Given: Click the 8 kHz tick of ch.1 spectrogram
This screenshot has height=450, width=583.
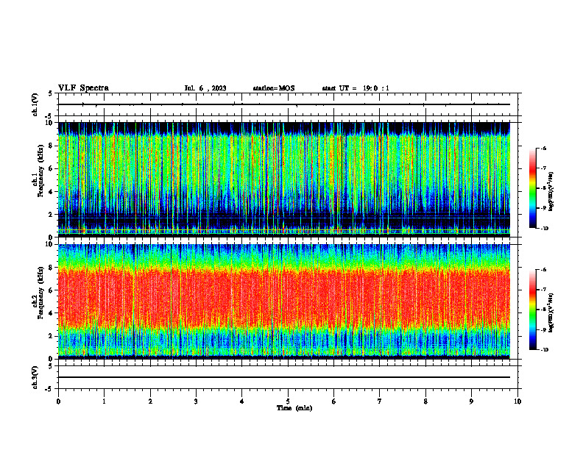Looking at the screenshot, I should [x=52, y=146].
